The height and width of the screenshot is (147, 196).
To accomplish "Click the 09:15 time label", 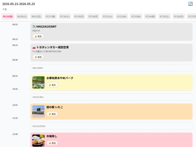I will (x=15, y=76).
